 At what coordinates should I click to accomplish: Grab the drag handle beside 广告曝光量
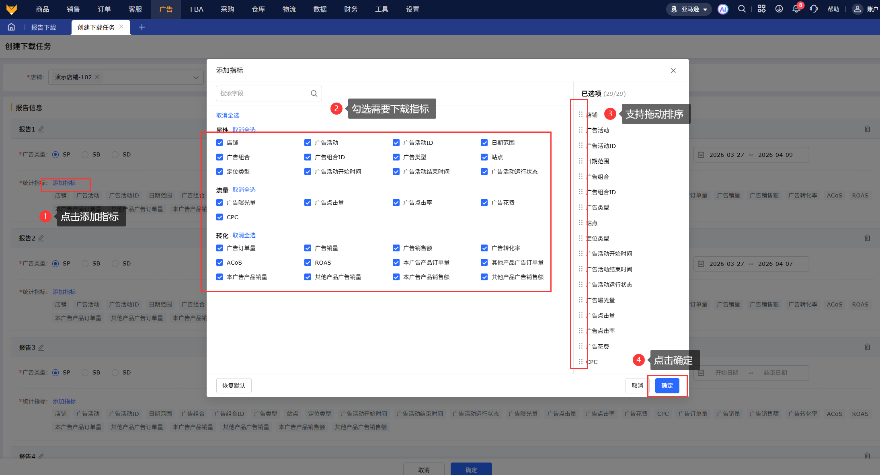click(581, 300)
